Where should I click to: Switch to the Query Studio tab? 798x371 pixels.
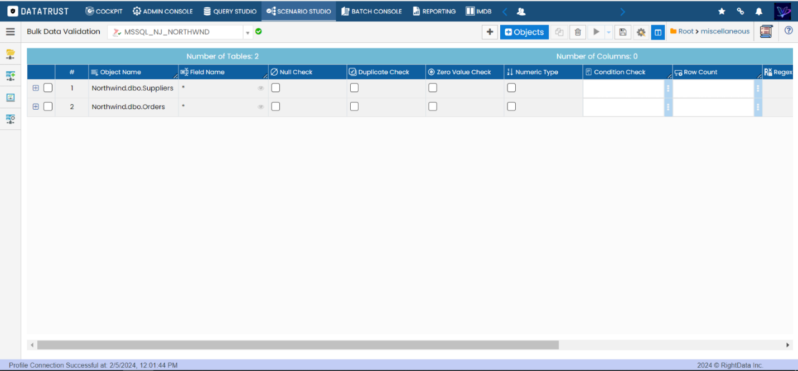230,11
